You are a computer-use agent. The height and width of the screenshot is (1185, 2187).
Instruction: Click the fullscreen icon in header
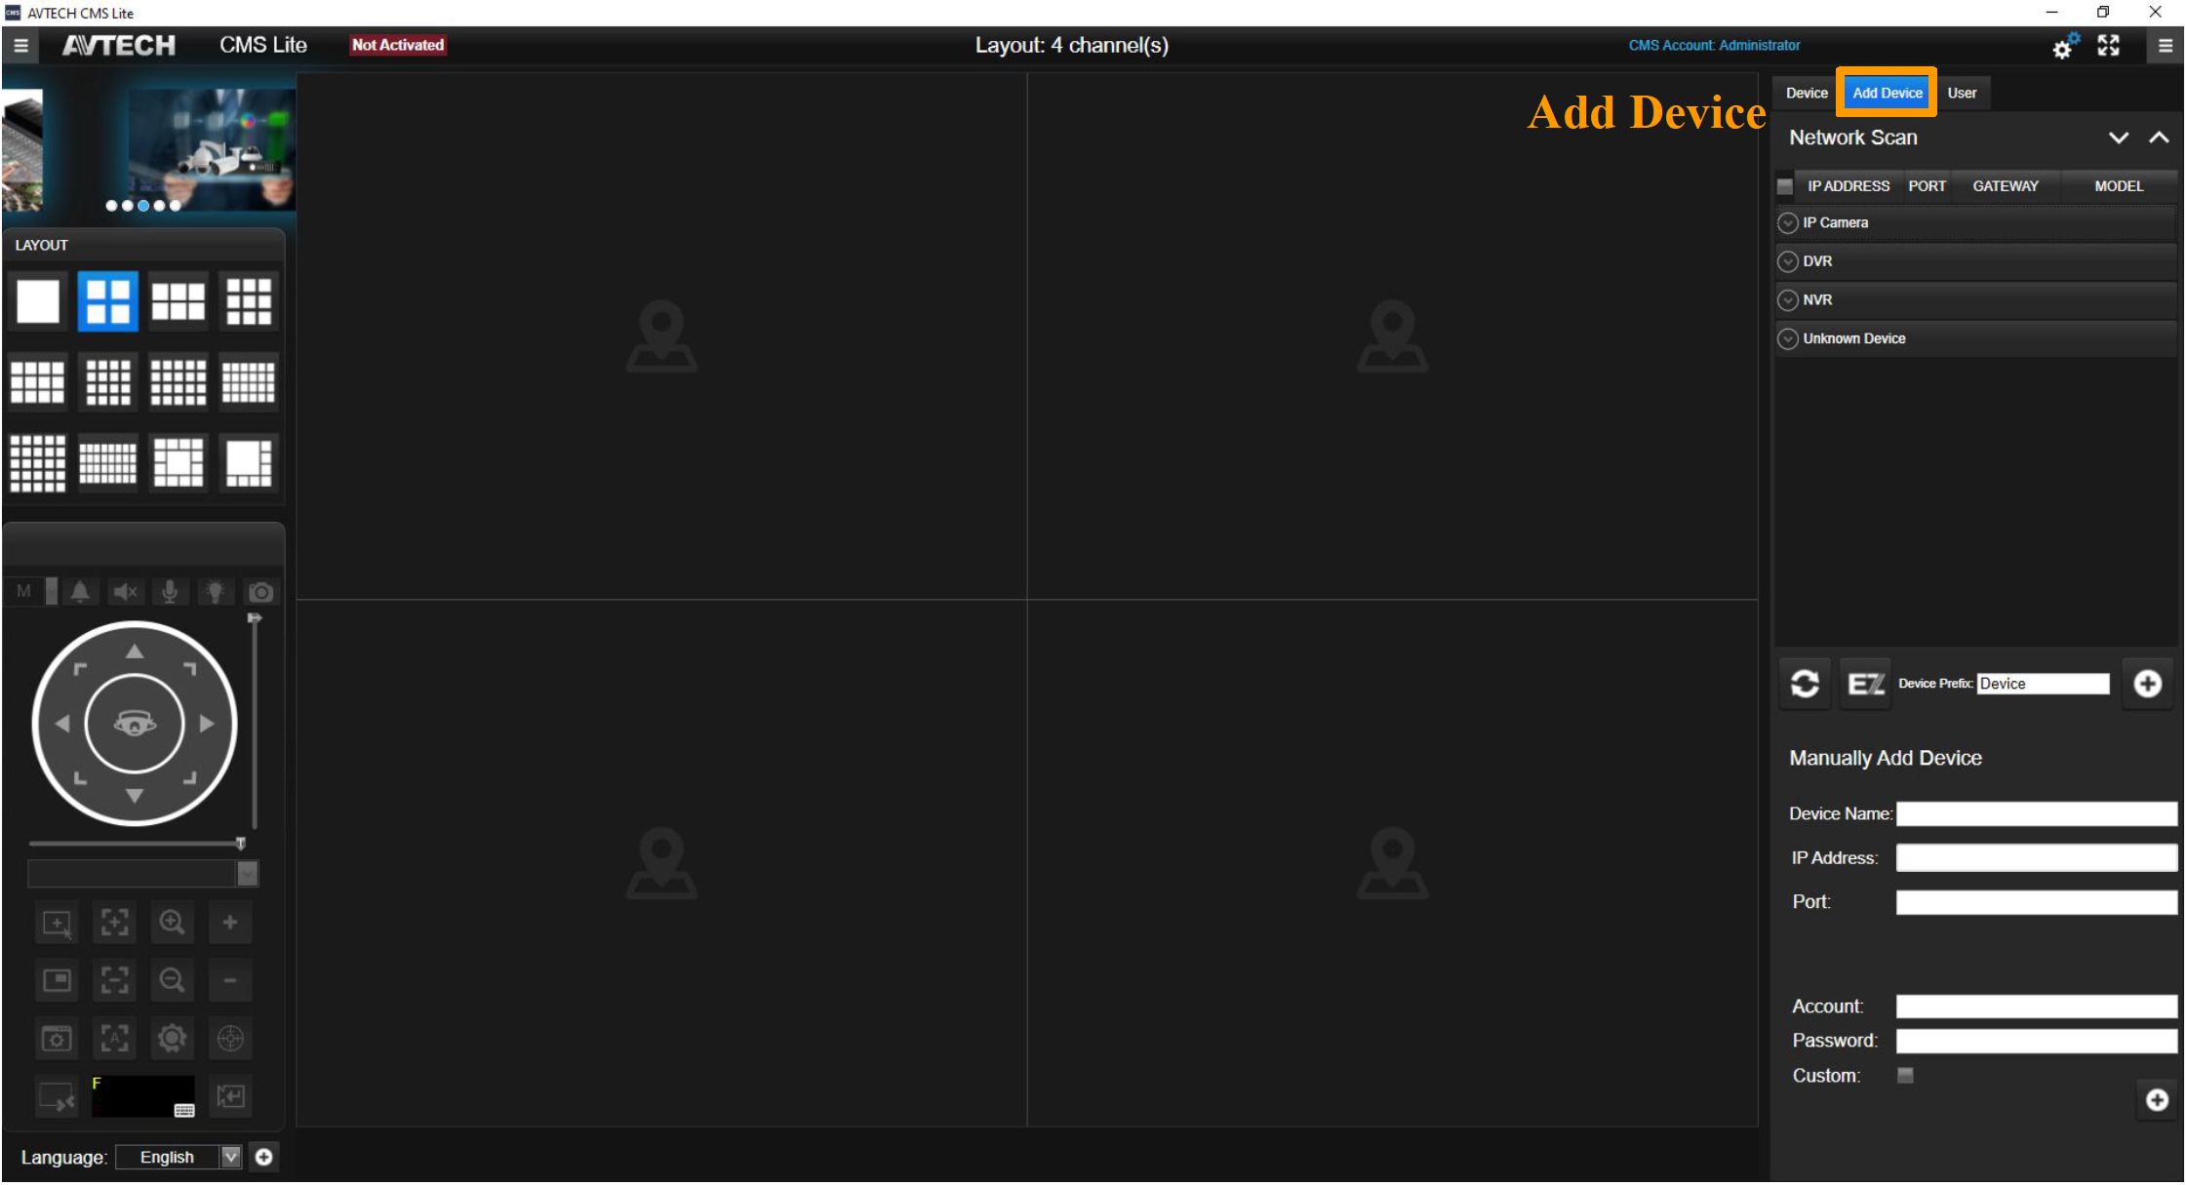(2108, 46)
